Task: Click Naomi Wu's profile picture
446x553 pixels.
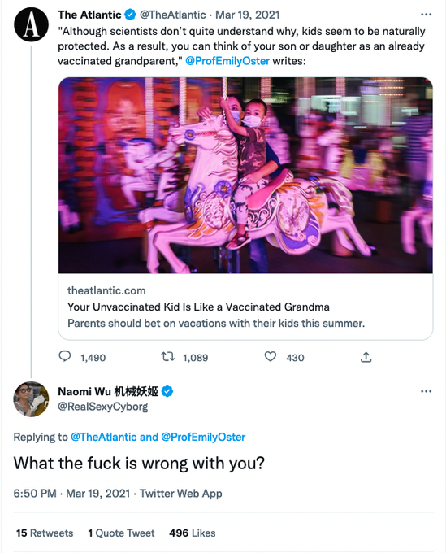Action: (31, 398)
